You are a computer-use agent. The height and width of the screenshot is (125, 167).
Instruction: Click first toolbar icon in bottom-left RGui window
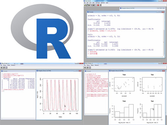point(2,68)
